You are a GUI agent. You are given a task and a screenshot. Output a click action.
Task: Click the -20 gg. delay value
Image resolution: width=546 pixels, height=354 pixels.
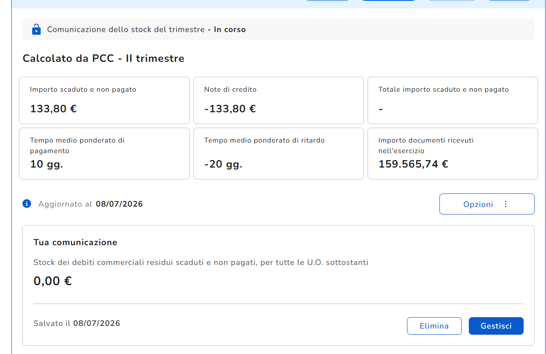[x=223, y=164]
